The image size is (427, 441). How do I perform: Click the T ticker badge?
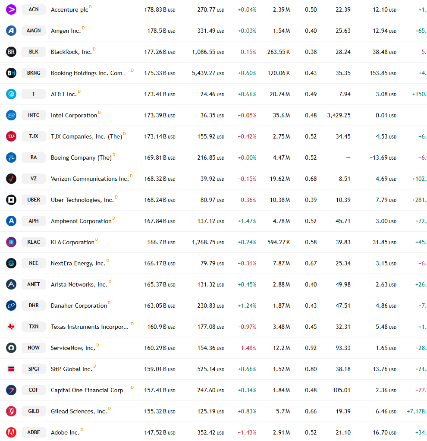(34, 94)
